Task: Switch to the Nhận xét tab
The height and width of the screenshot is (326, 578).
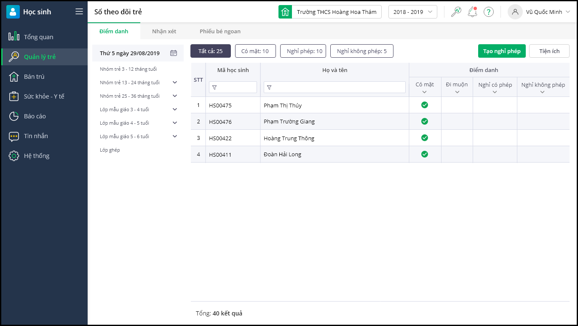Action: pos(164,31)
